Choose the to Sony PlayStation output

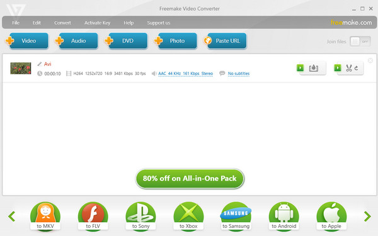click(x=140, y=216)
